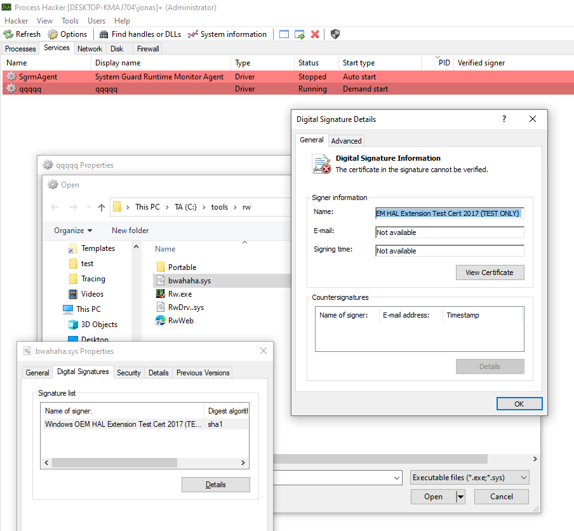This screenshot has height=531, width=574.
Task: Click Details button under Signature list
Action: click(216, 485)
